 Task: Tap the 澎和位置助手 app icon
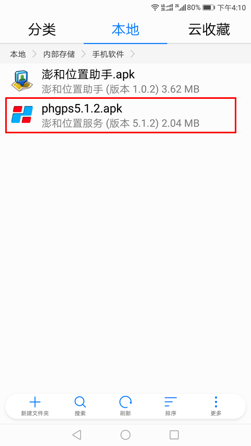coord(22,81)
